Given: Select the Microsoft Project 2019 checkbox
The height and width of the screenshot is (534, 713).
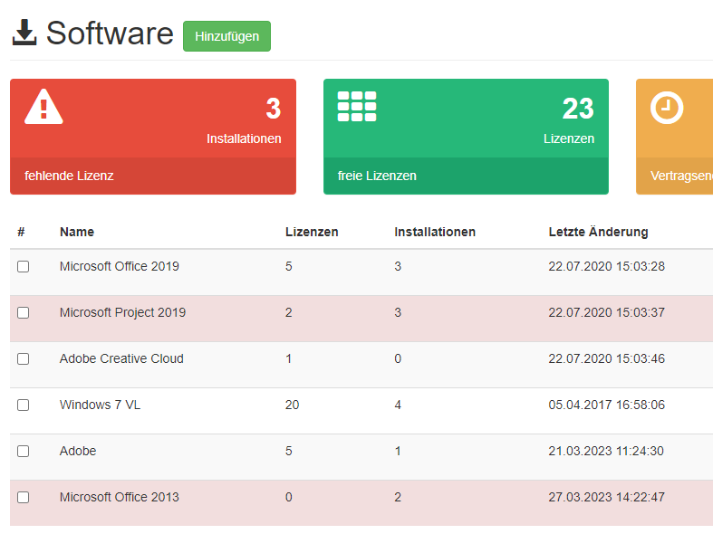Looking at the screenshot, I should click(x=24, y=313).
